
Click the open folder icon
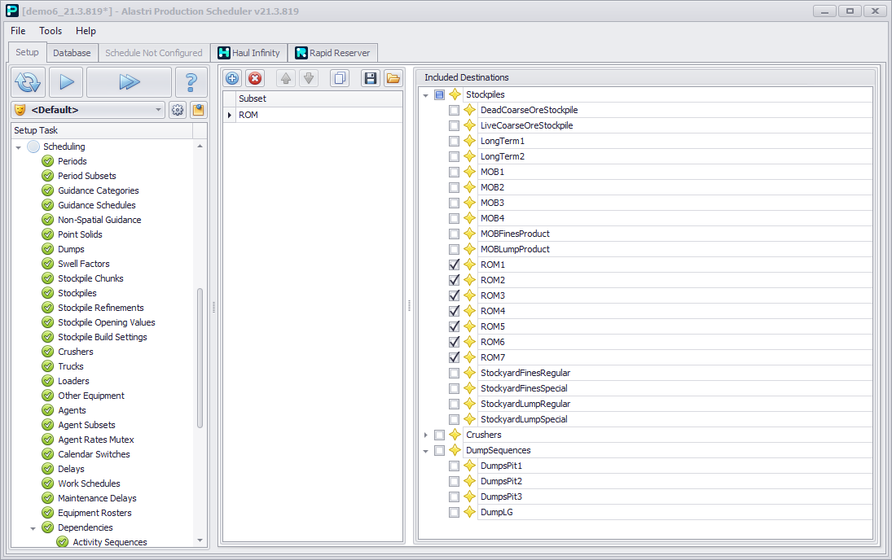point(393,78)
